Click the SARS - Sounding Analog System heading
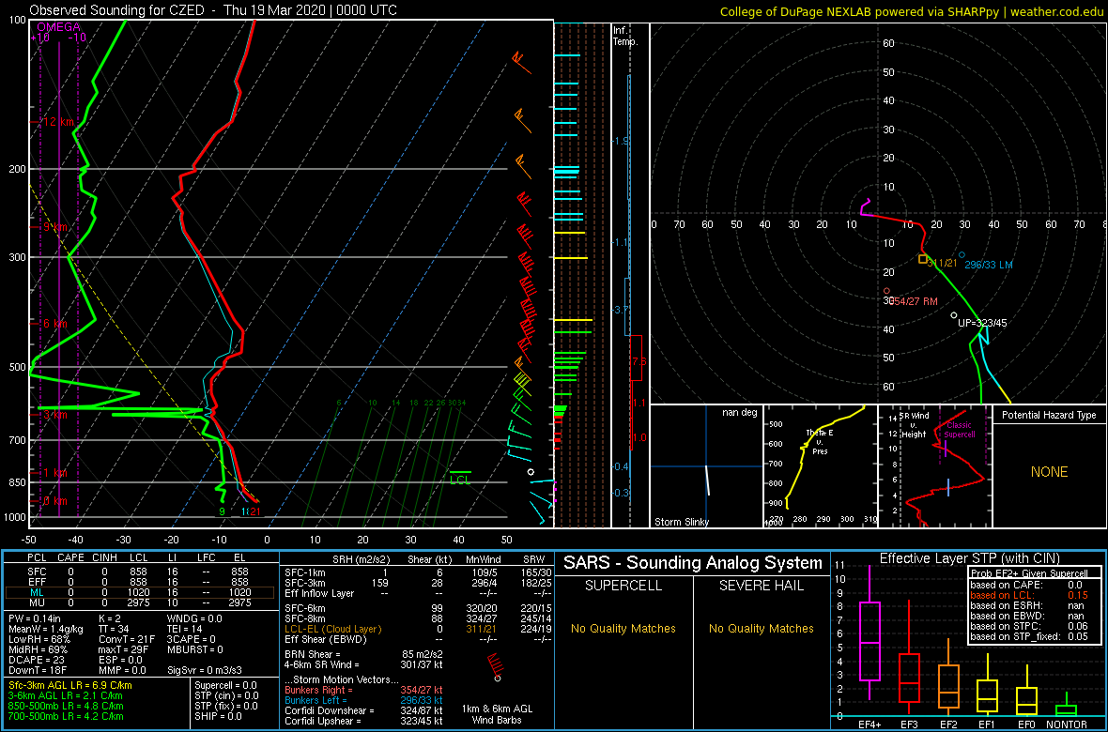This screenshot has height=732, width=1108. pyautogui.click(x=693, y=563)
